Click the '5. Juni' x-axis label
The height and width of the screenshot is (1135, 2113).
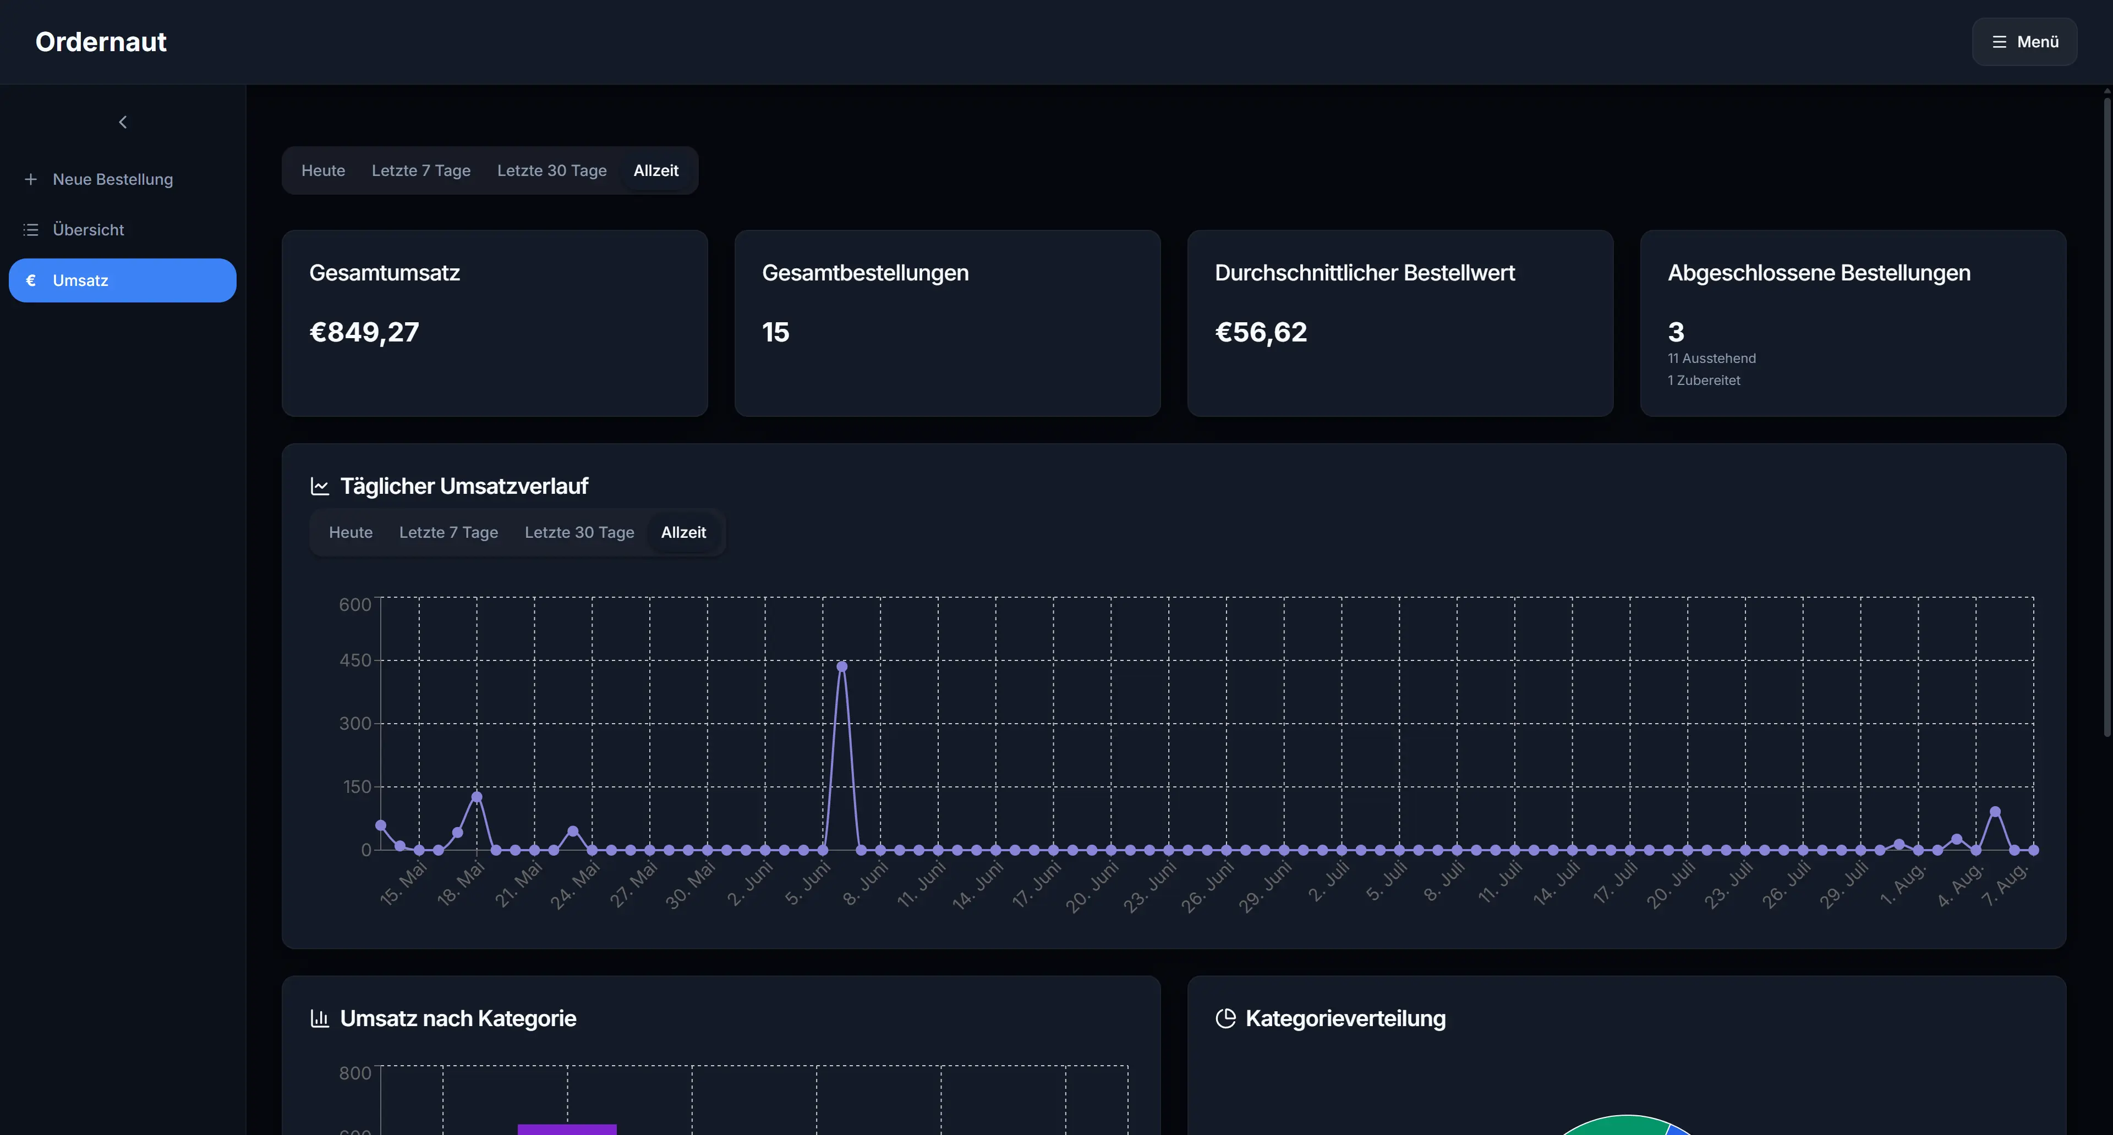(x=808, y=882)
